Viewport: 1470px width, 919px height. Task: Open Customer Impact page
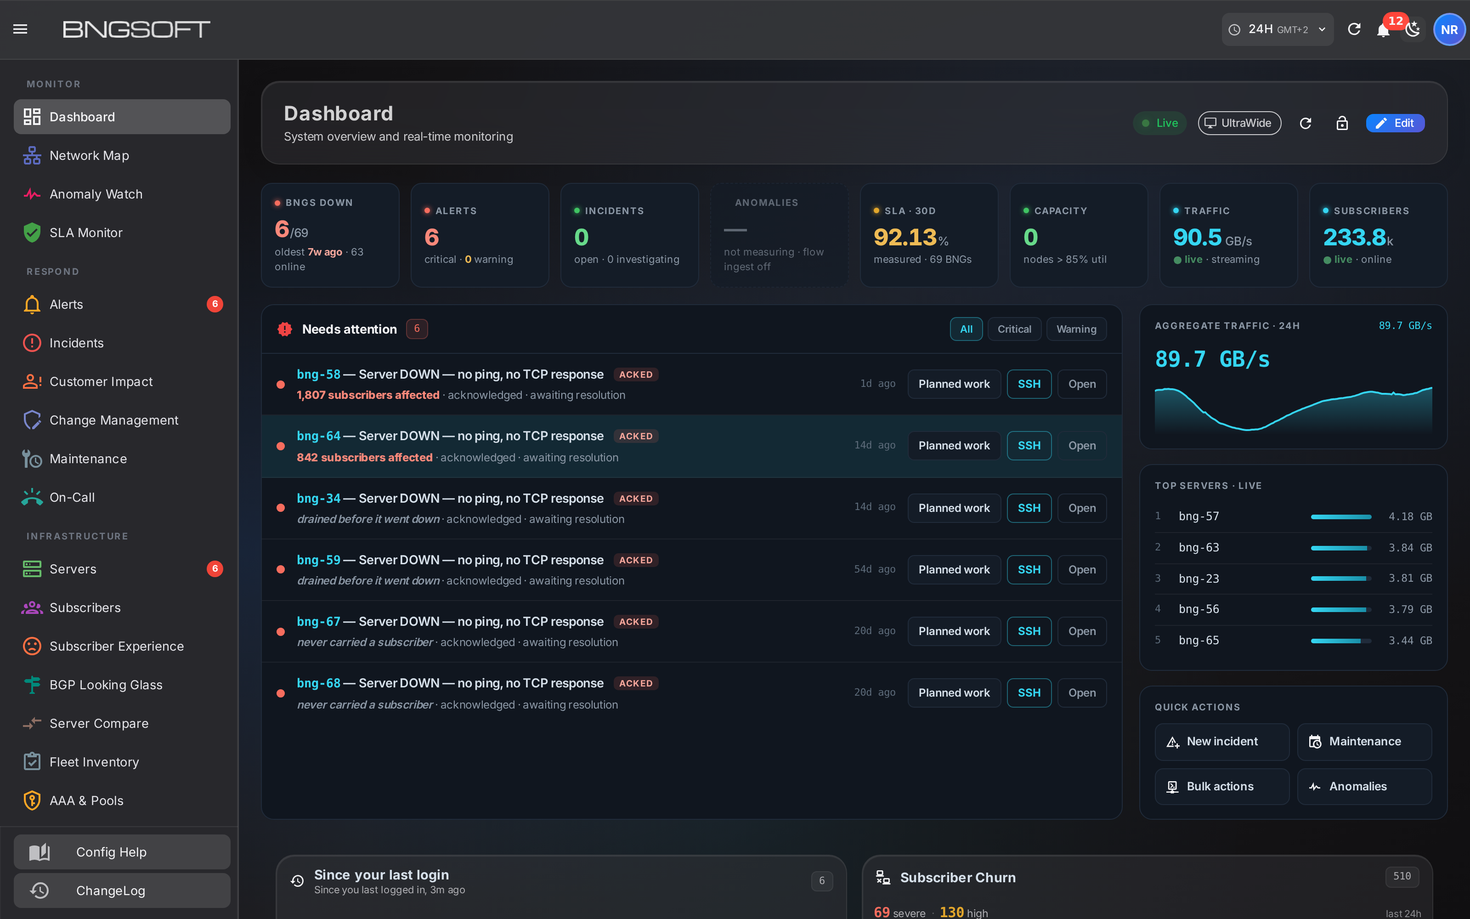[x=122, y=382]
